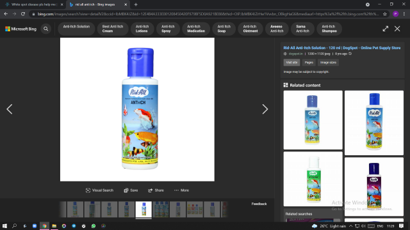Open first related content bottle thumbnail
Viewport: 410px width, 230px height.
[x=313, y=120]
